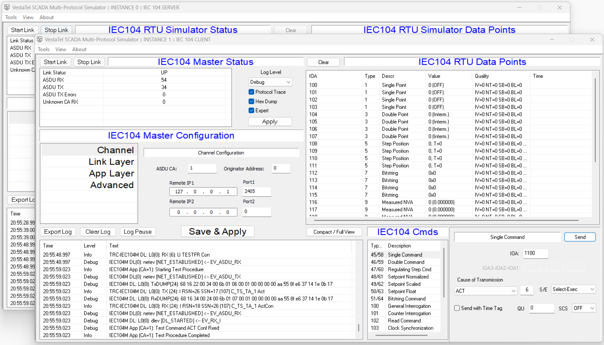Disable the Protocol Trace checkbox
The width and height of the screenshot is (604, 345).
251,92
